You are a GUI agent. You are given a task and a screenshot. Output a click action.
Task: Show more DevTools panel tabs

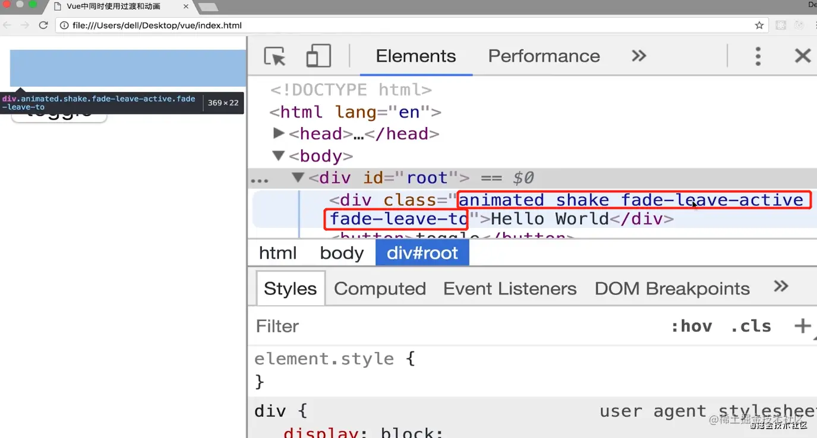[x=639, y=56]
